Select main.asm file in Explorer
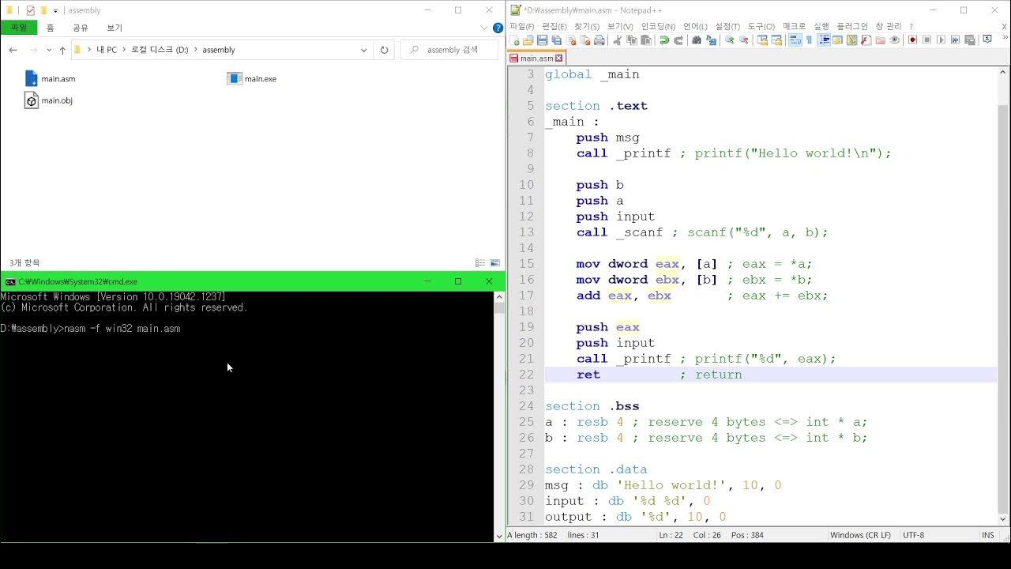The image size is (1011, 569). [x=51, y=78]
